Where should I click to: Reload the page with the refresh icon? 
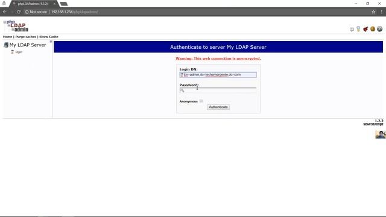[19, 12]
